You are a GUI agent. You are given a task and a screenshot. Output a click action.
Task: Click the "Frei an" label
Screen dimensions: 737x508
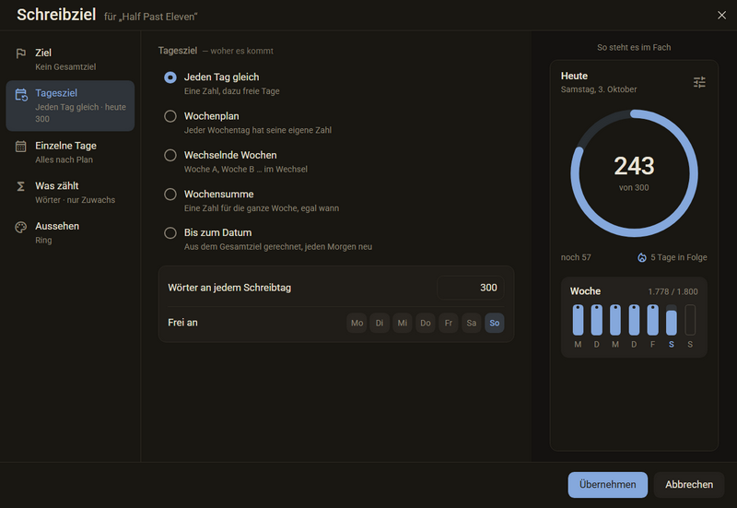(x=182, y=323)
